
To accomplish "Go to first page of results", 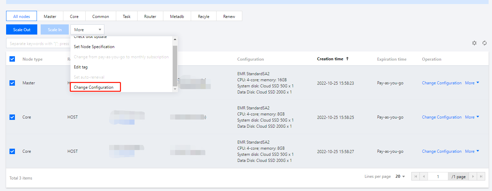I will click(x=415, y=176).
